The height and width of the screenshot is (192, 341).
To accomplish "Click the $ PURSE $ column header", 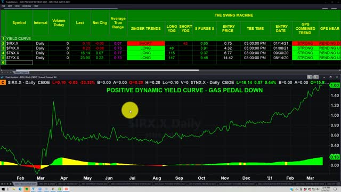I will (205, 28).
